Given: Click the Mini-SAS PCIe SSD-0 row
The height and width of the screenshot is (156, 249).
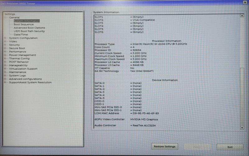Looking at the screenshot, I should [x=118, y=107].
